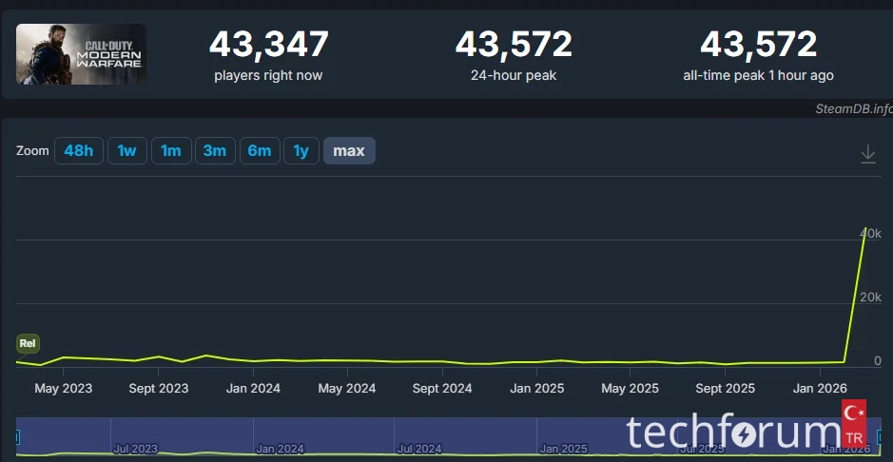Viewport: 893px width, 462px height.
Task: Click the 'Rel' release marker on chart
Action: pyautogui.click(x=28, y=344)
